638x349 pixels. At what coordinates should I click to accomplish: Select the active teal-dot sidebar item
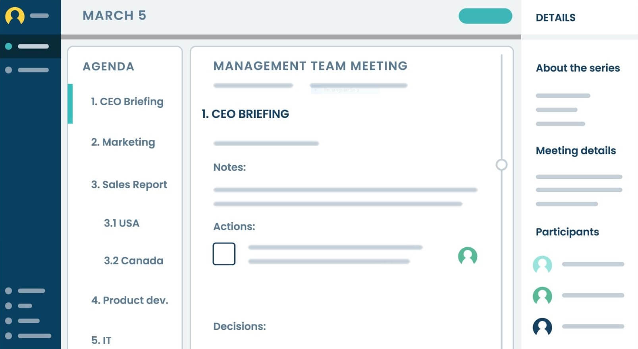(x=27, y=46)
